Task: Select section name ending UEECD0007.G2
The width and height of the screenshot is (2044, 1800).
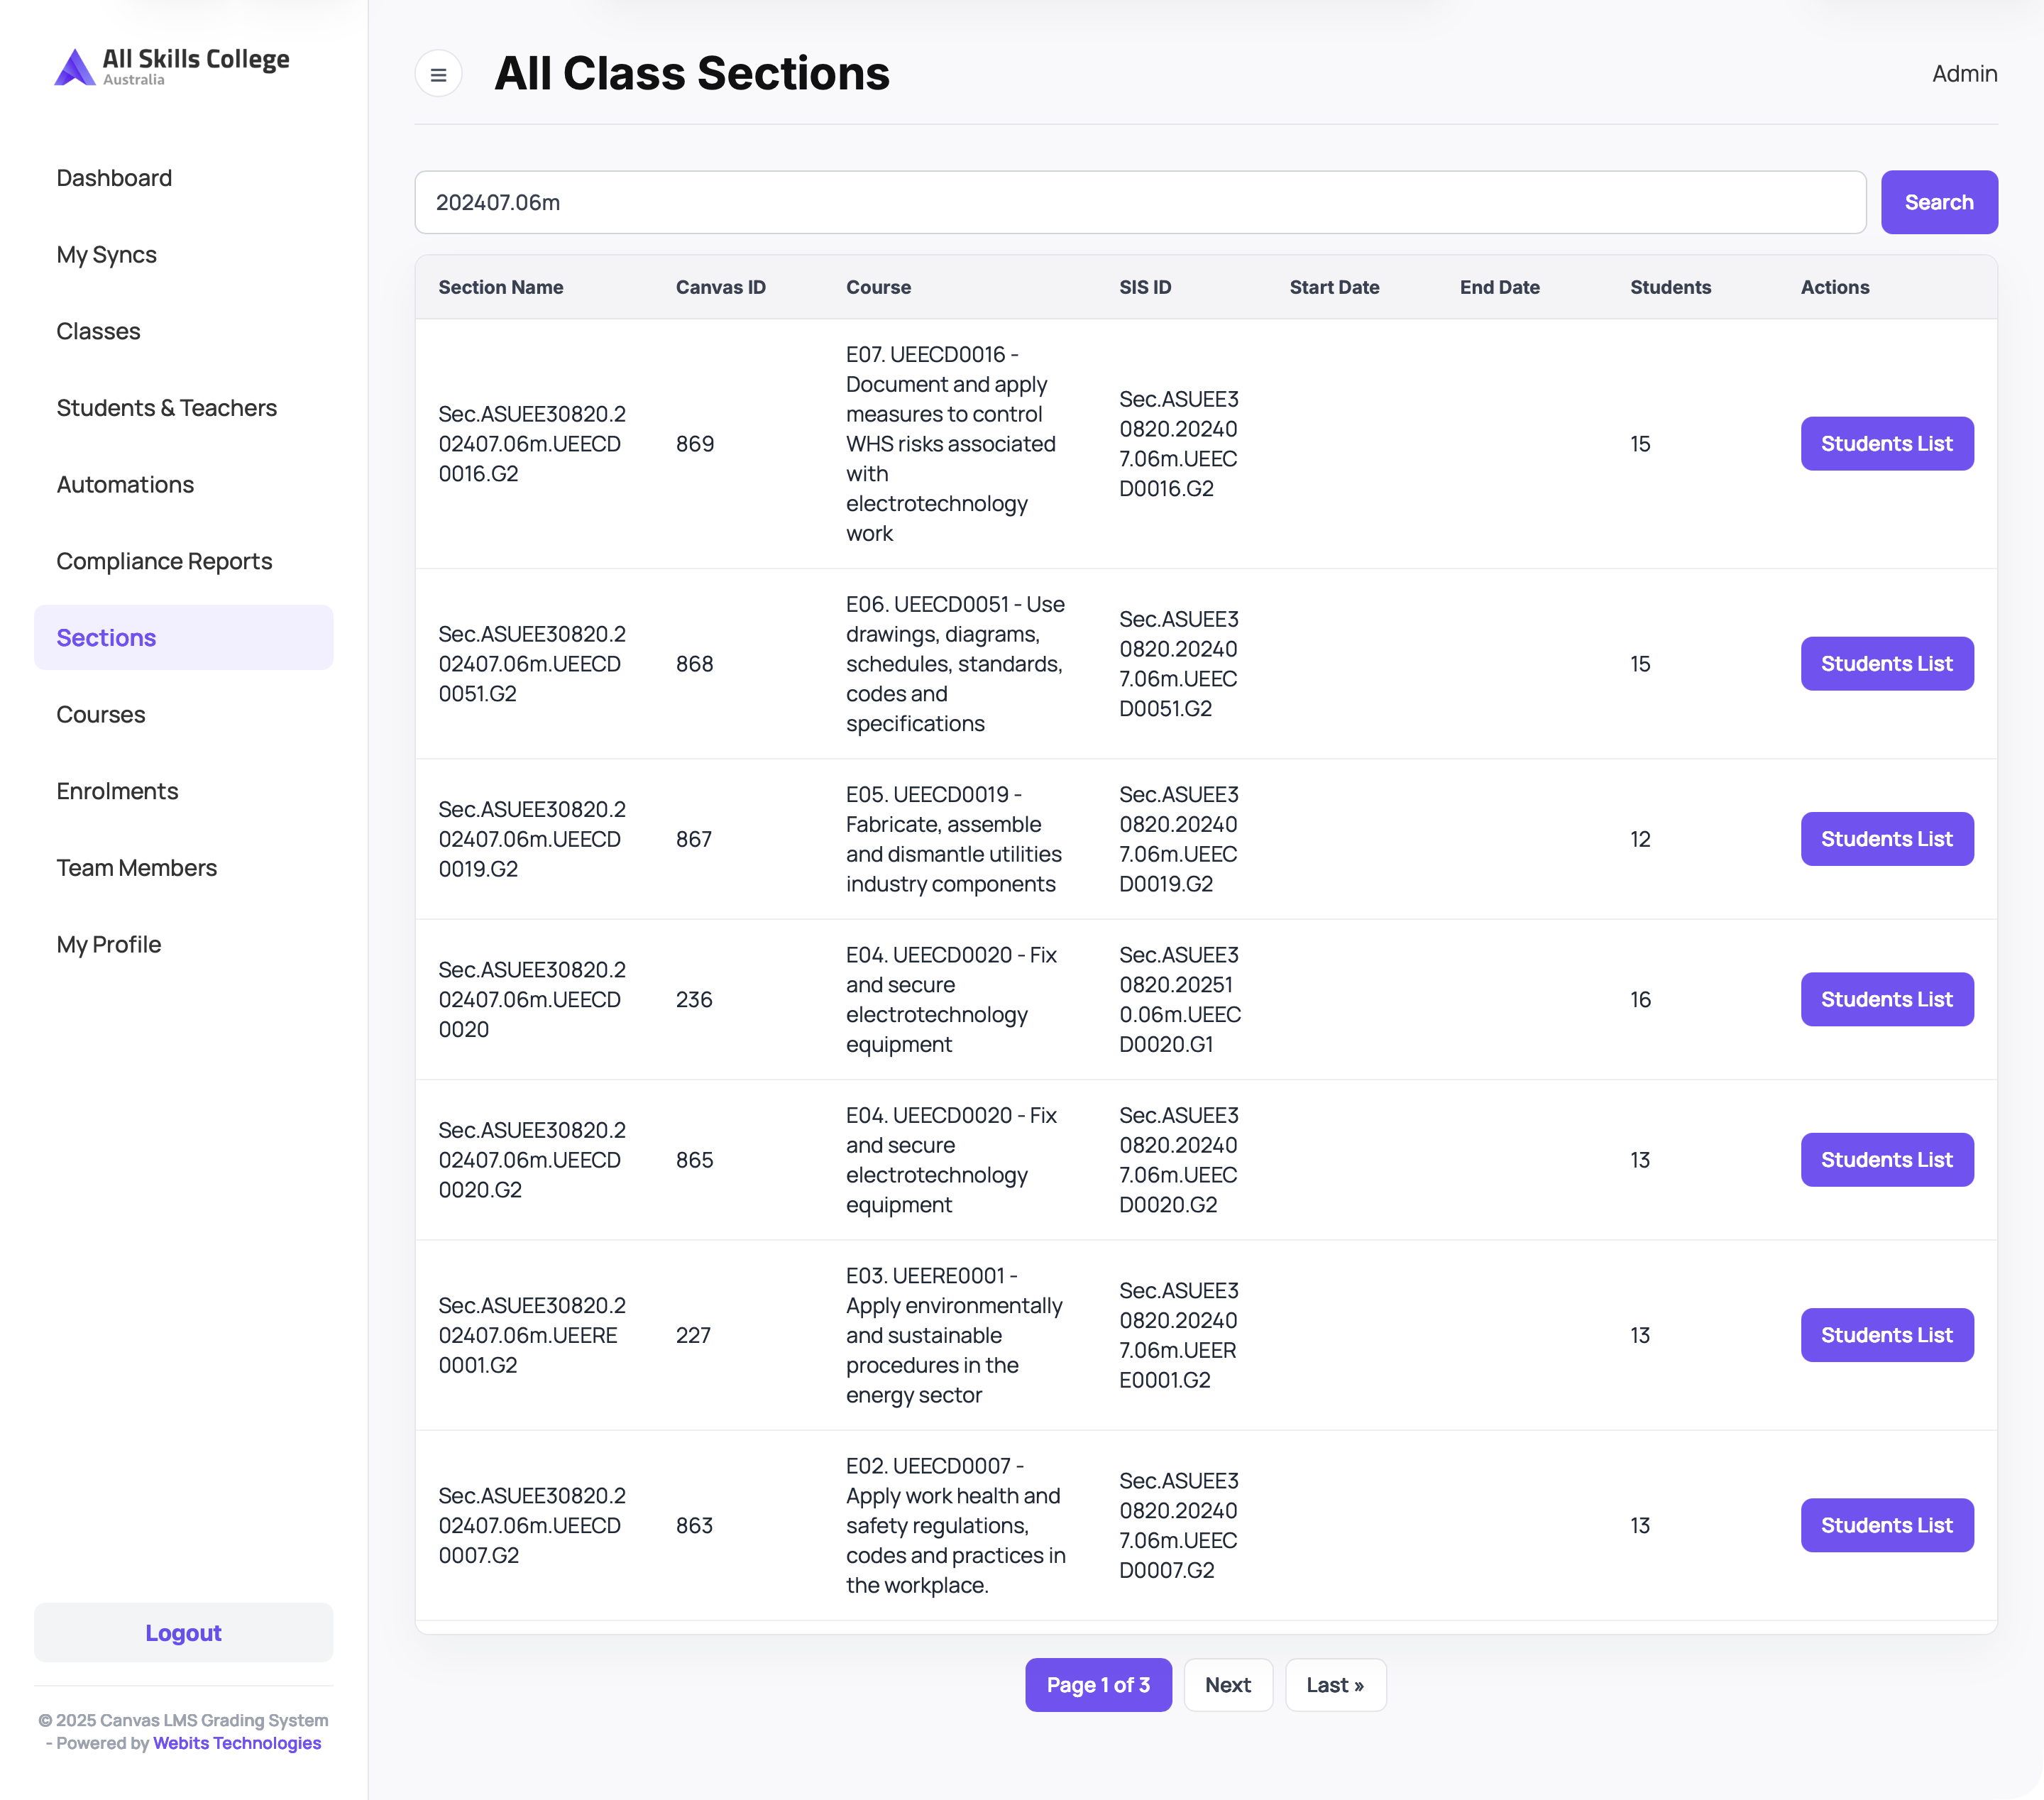Action: pos(532,1525)
